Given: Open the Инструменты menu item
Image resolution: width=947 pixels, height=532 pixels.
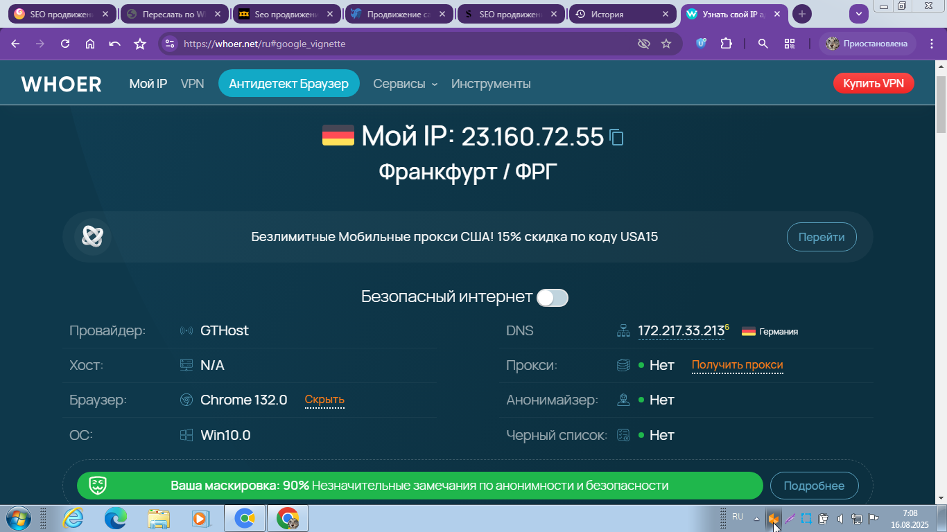Looking at the screenshot, I should (x=491, y=84).
